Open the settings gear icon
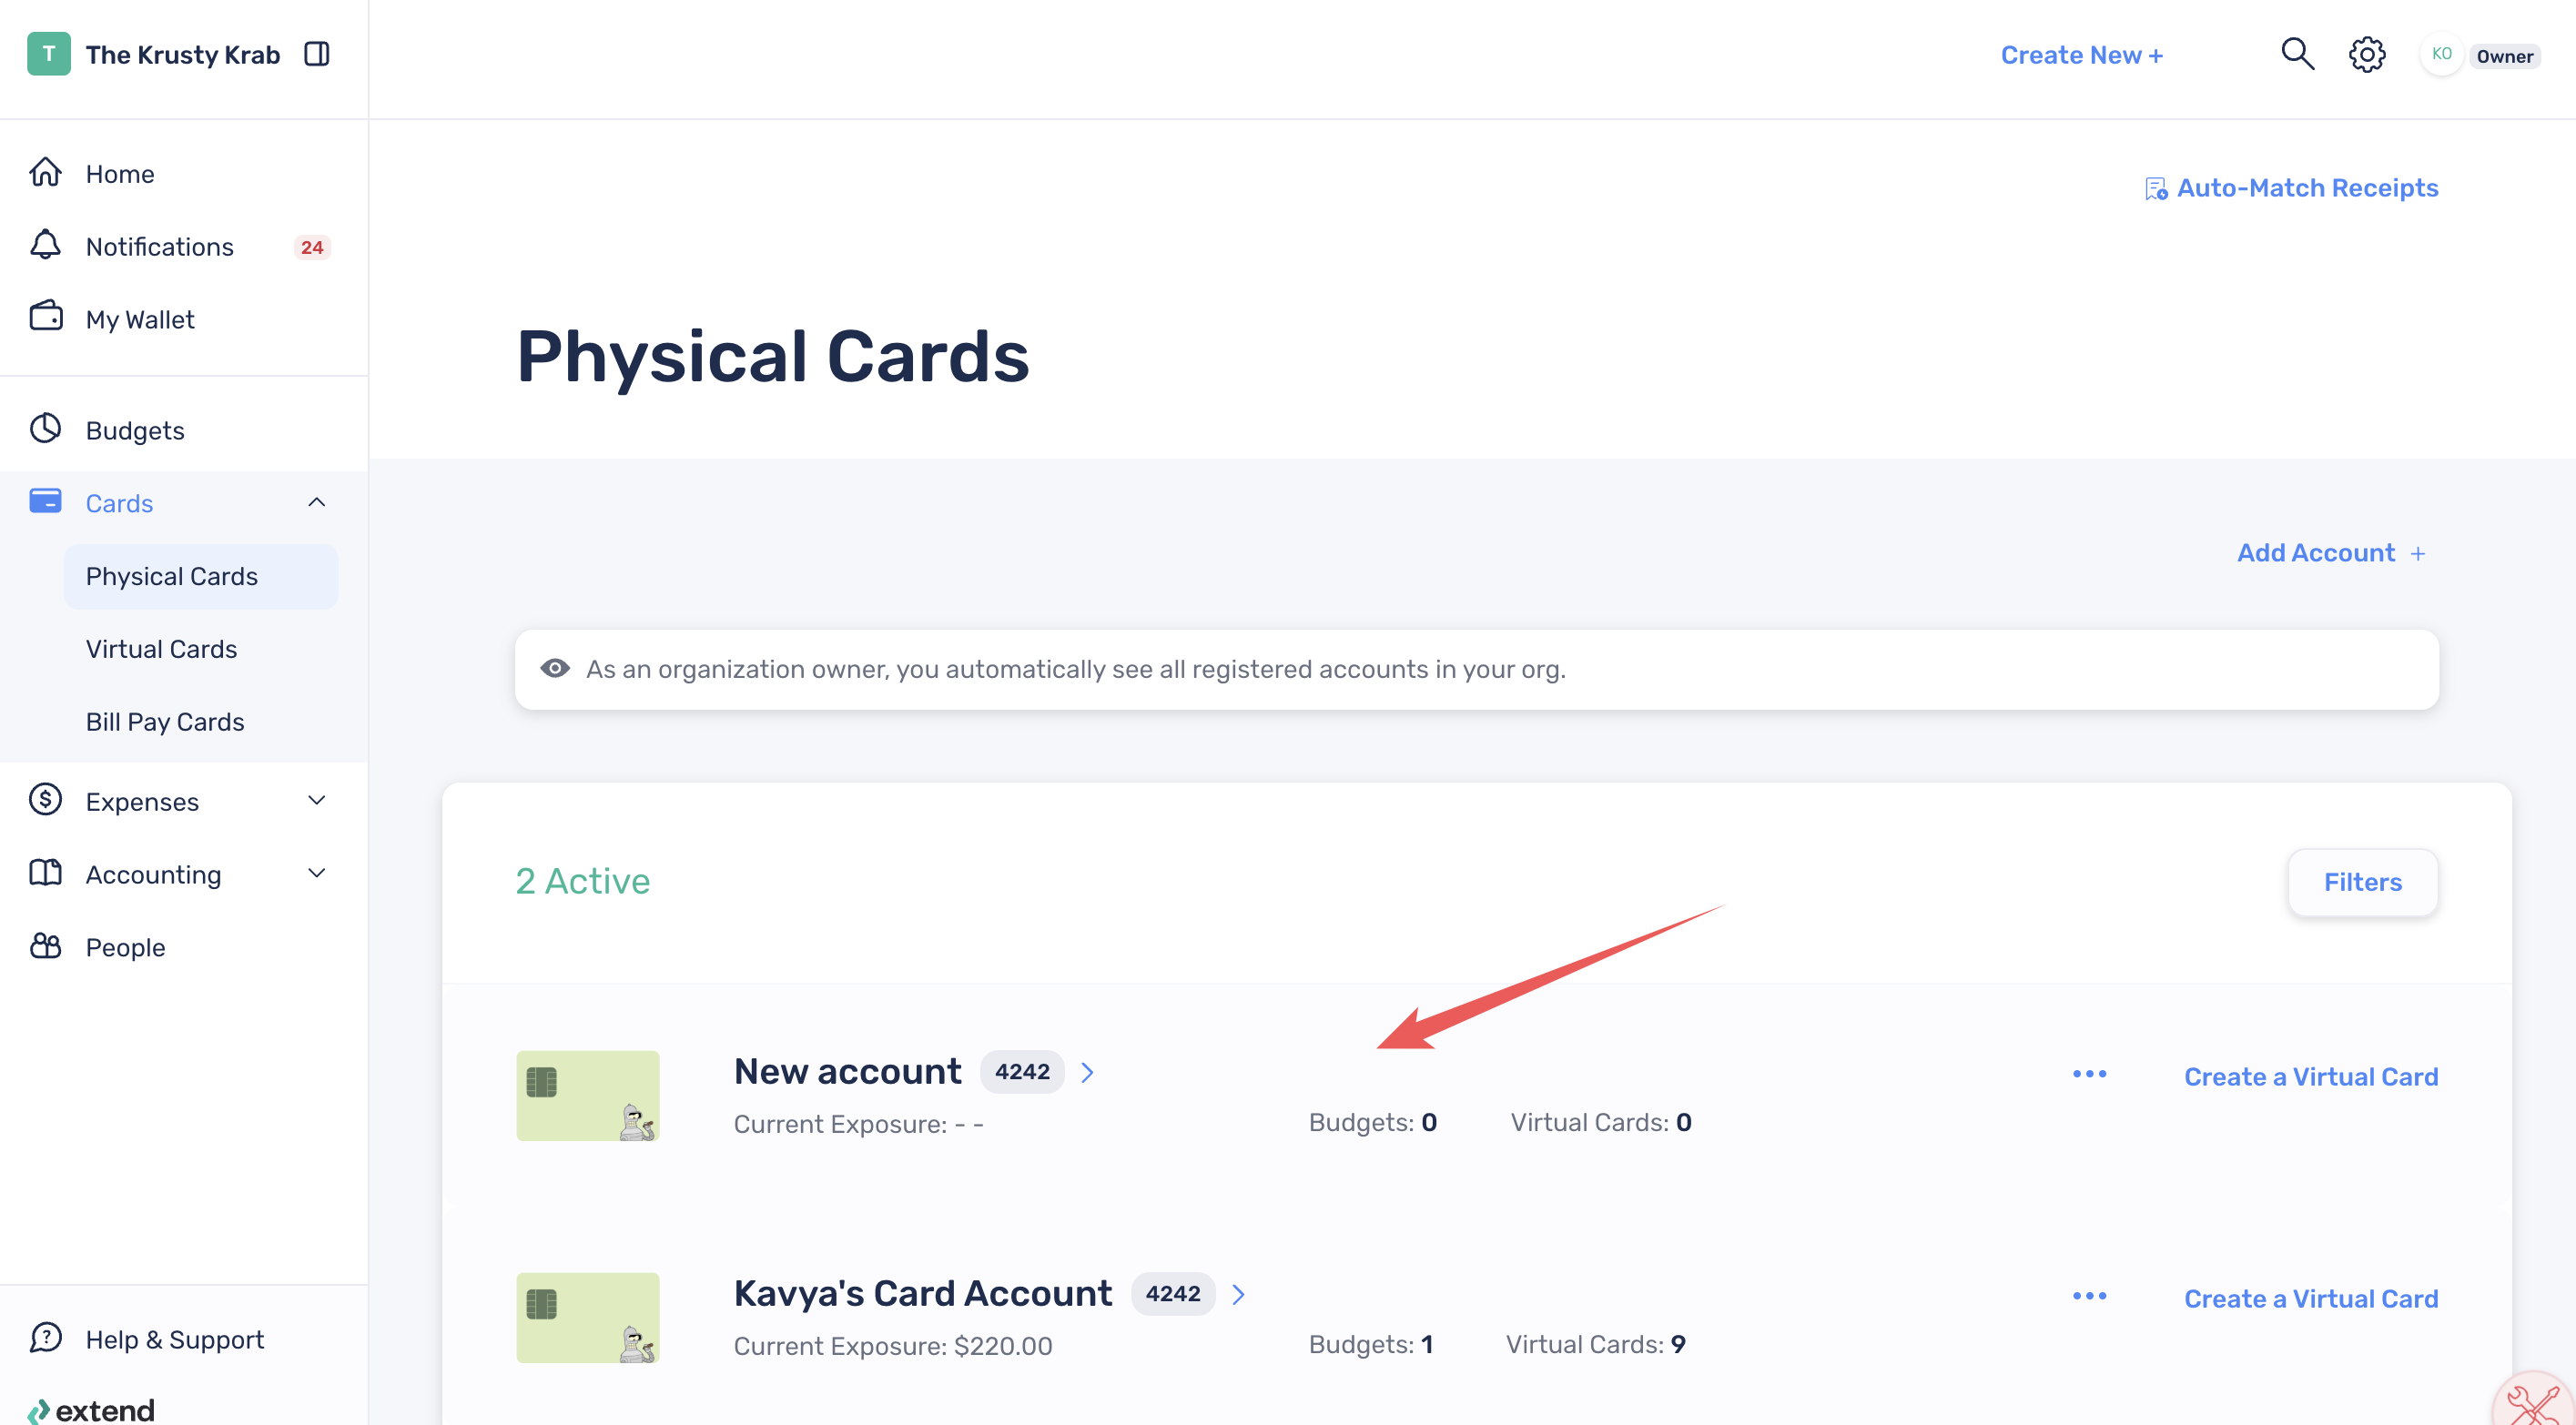Viewport: 2576px width, 1425px height. click(x=2367, y=54)
